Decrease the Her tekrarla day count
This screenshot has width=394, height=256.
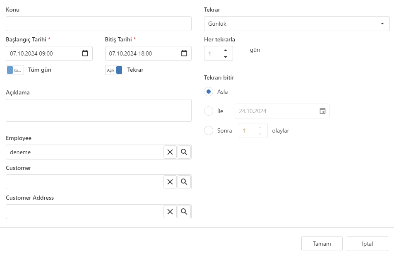coord(226,57)
